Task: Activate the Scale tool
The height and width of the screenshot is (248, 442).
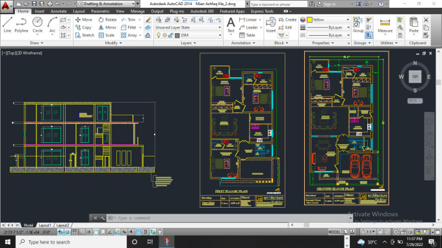Action: (107, 35)
